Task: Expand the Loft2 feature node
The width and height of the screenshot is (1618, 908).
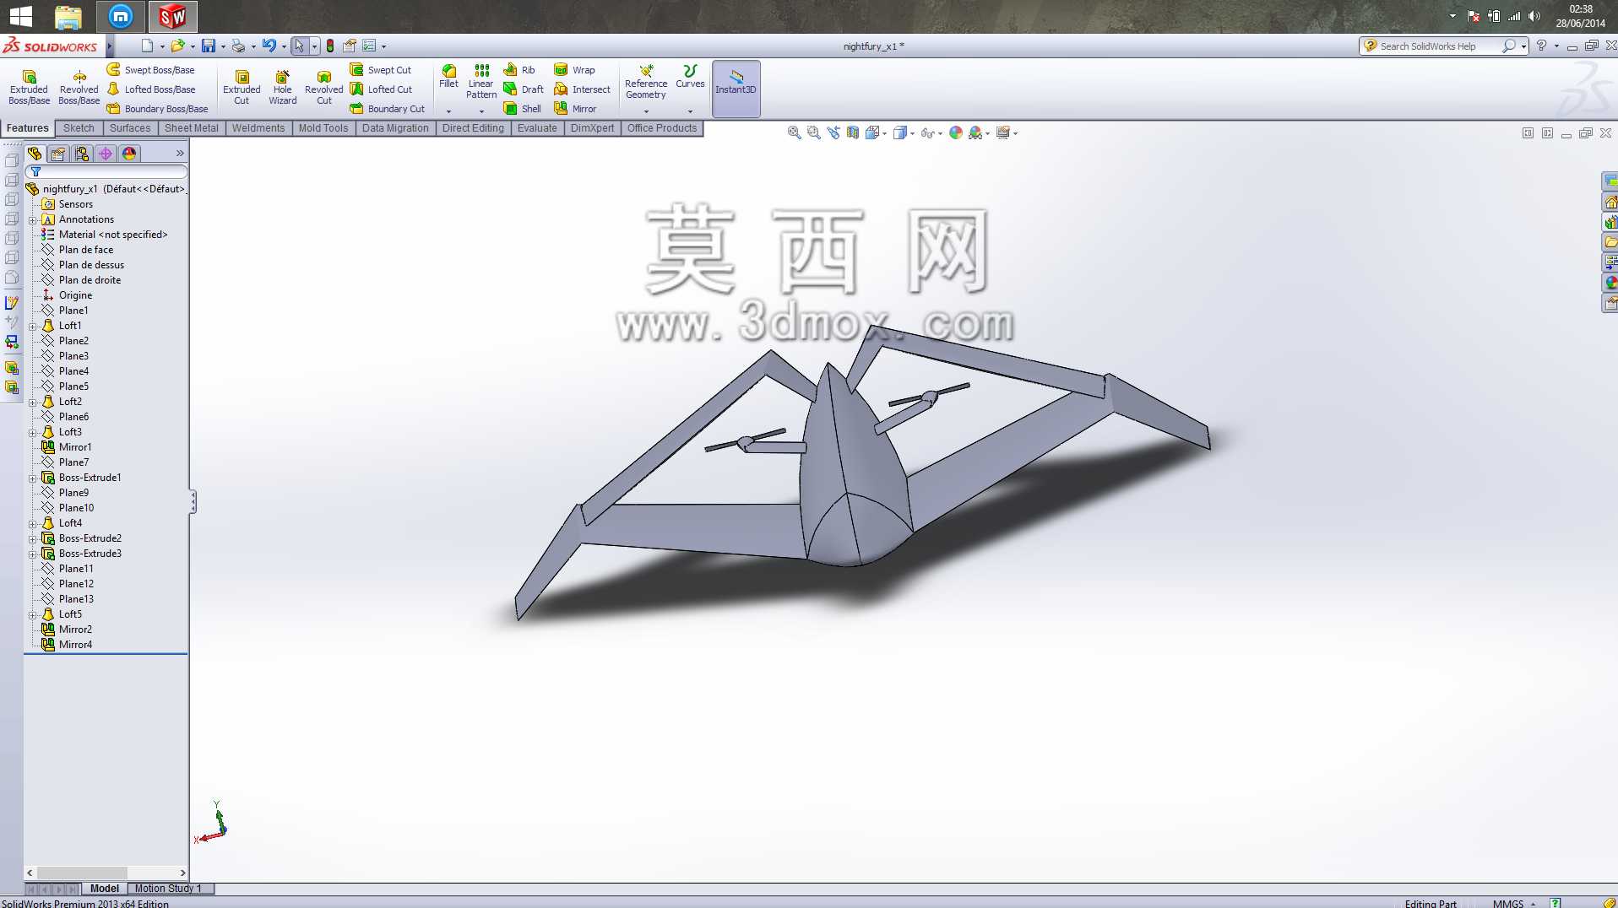Action: (33, 402)
